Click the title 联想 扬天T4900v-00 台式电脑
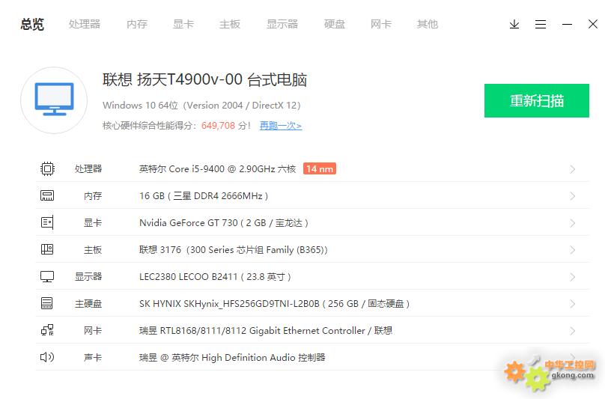Screen dimensions: 605x399 (x=204, y=80)
